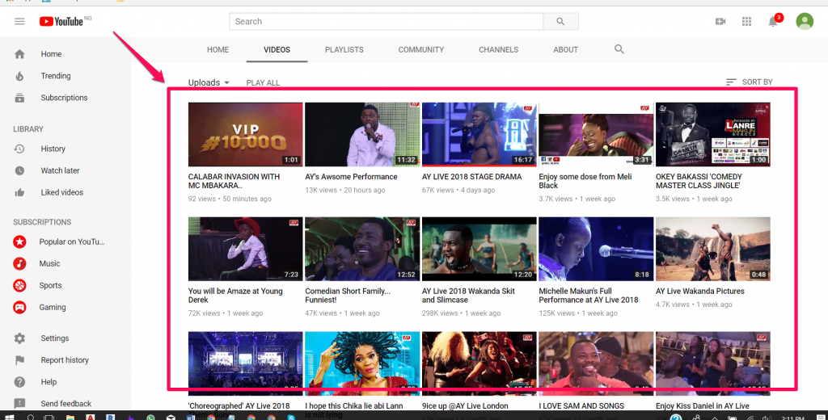
Task: Open the account avatar menu
Action: point(804,21)
